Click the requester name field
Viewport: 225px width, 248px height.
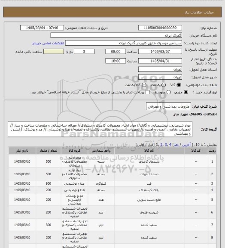(x=124, y=43)
